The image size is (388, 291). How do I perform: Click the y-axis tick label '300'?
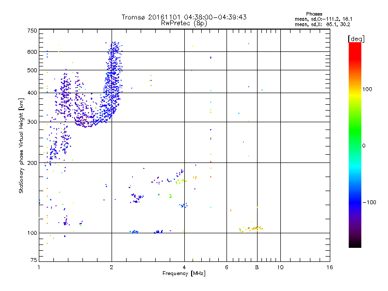click(x=32, y=122)
